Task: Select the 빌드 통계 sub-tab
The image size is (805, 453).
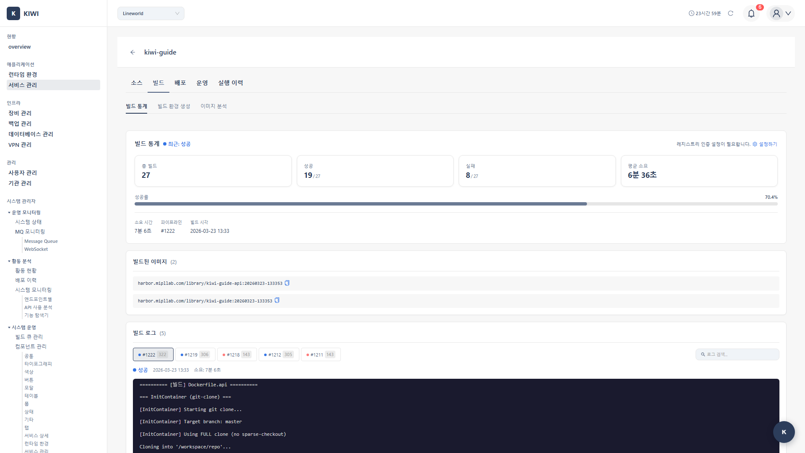Action: tap(137, 107)
